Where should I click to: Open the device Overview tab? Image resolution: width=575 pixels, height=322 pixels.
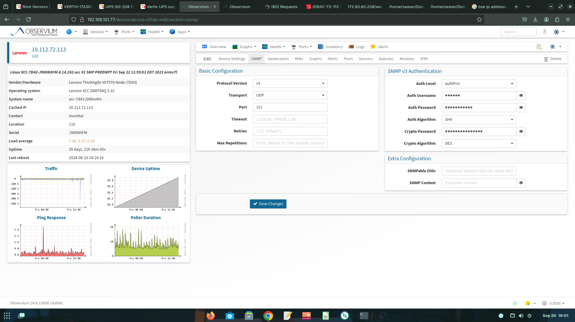tap(214, 47)
